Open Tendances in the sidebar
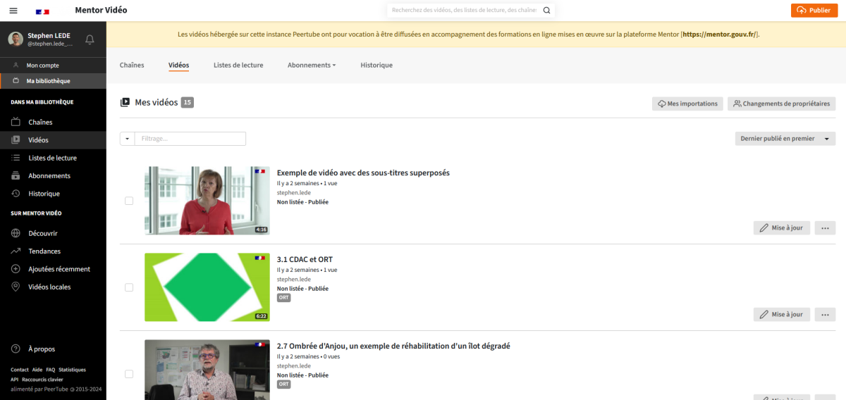 tap(44, 251)
